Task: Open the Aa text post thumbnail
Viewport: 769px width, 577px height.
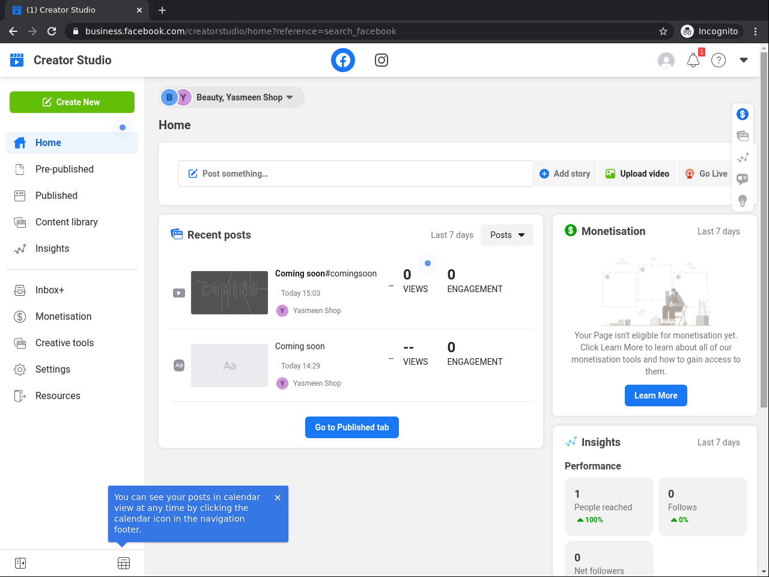Action: pyautogui.click(x=229, y=365)
